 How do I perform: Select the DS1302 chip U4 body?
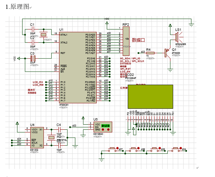(37, 138)
